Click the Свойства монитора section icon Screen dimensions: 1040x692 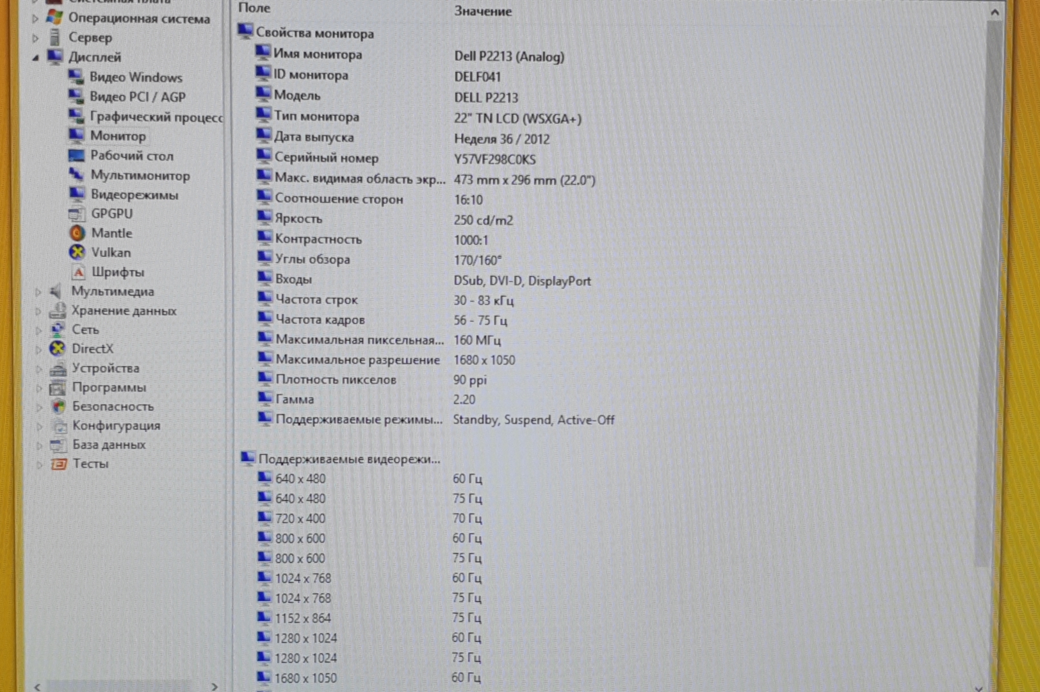245,31
